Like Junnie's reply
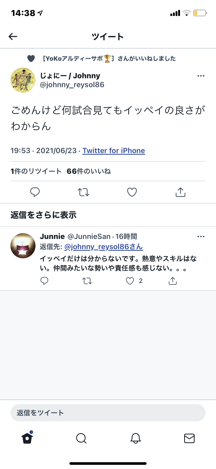Viewport: 216px width, 469px height. 130,281
